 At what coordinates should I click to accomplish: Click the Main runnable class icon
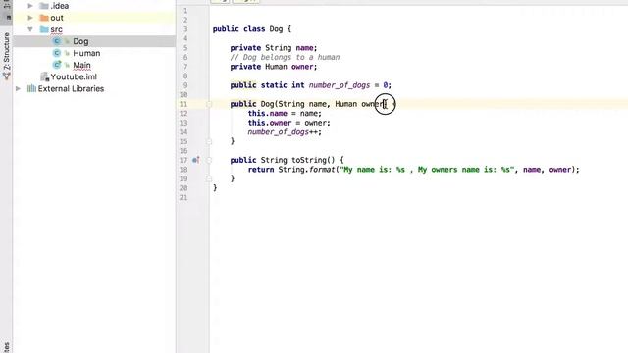click(57, 65)
